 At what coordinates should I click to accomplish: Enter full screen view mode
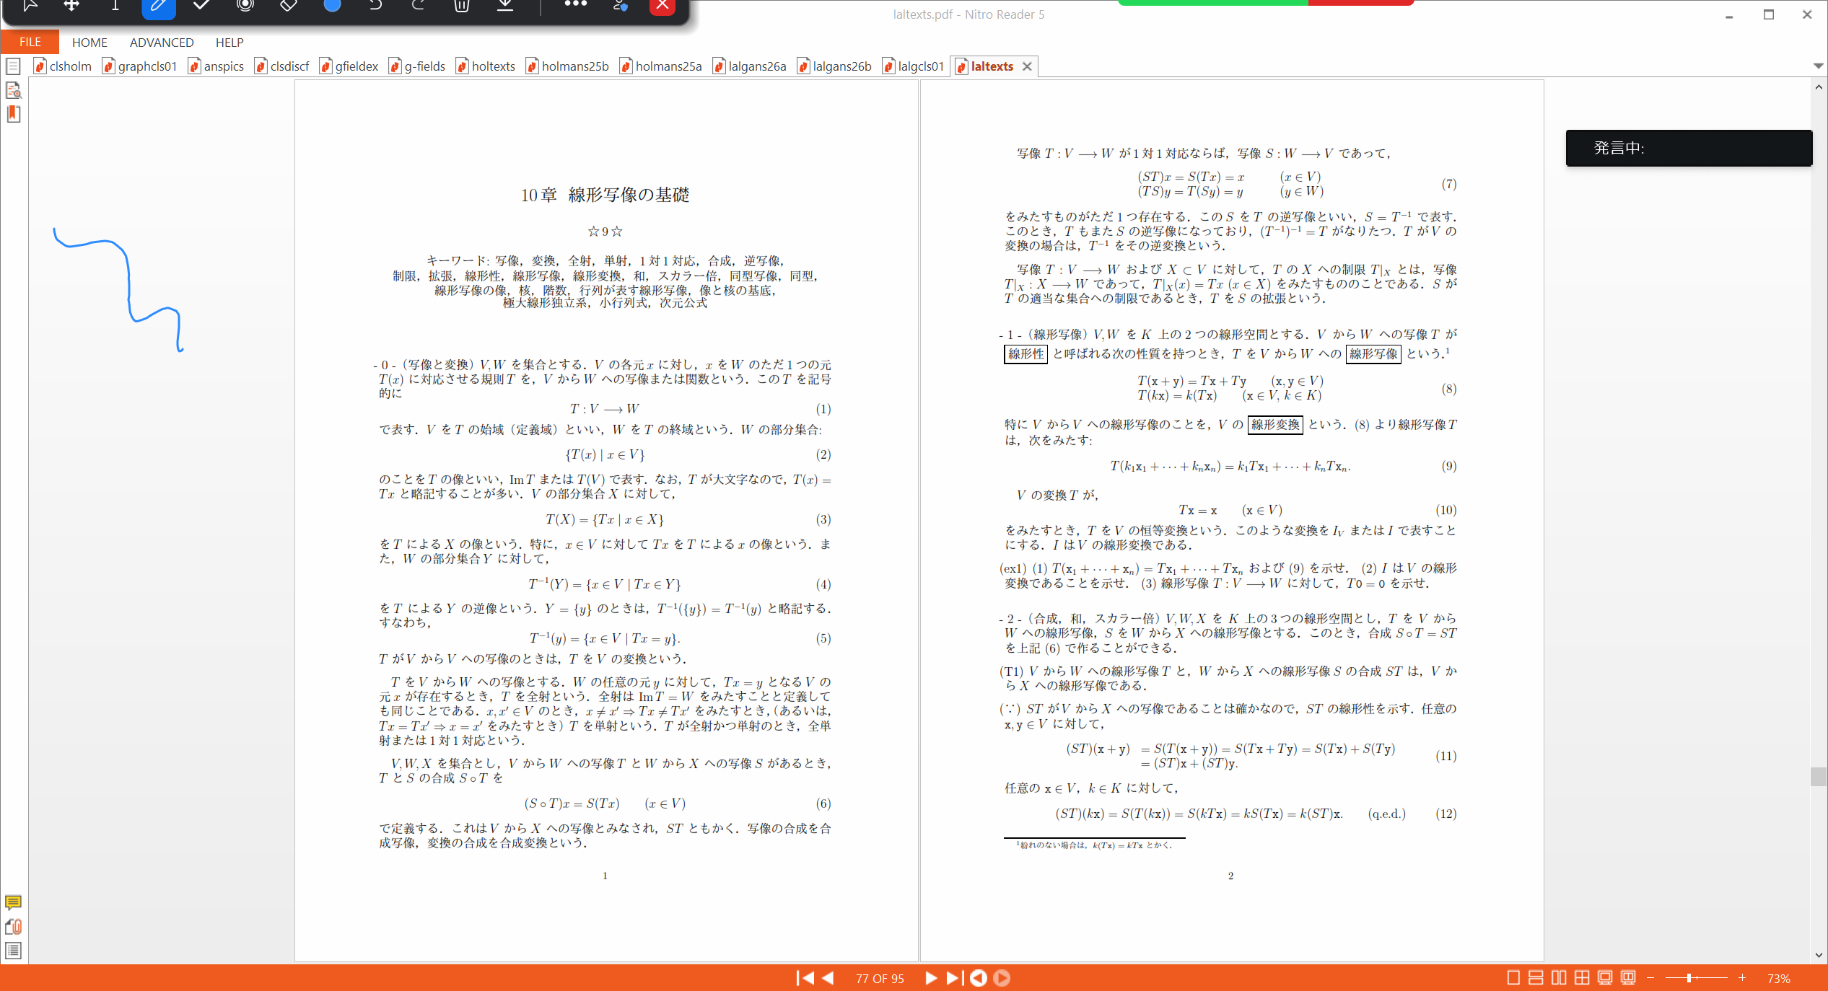click(1605, 978)
